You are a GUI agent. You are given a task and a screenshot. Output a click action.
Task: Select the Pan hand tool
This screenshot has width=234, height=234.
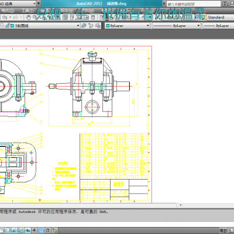[29, 18]
